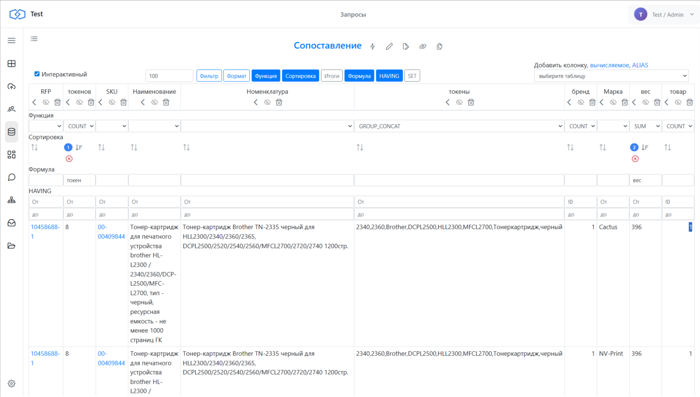Expand the Test / Admin user menu
Image resolution: width=700 pixels, height=397 pixels.
pos(664,15)
